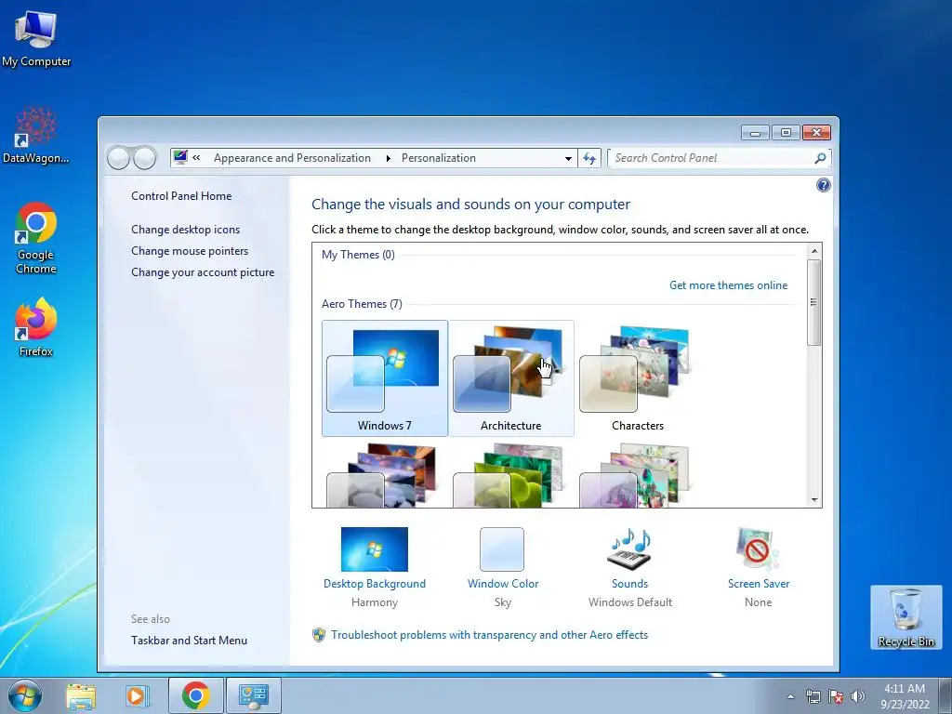Click the Sounds text link
The image size is (952, 714).
coord(629,584)
